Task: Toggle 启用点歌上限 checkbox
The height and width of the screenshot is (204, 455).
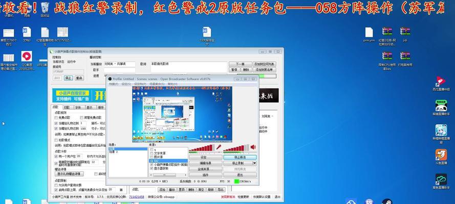Action: [56, 190]
